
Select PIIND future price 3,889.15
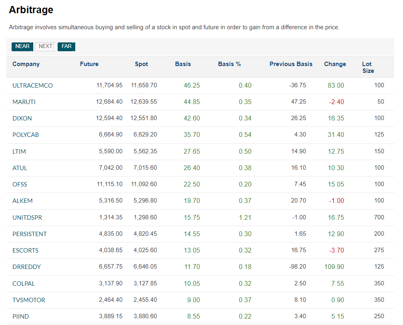pyautogui.click(x=111, y=317)
